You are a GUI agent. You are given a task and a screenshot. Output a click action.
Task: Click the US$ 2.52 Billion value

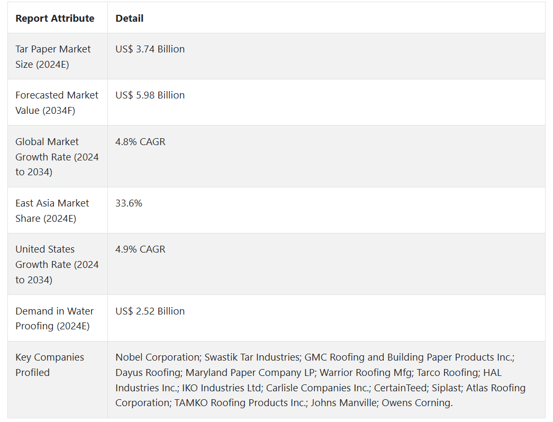click(x=150, y=311)
